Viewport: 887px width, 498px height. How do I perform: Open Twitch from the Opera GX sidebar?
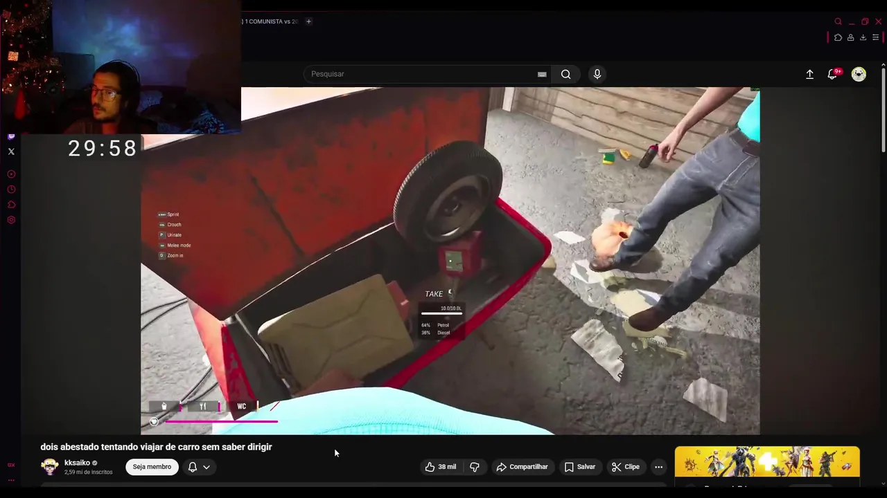tap(11, 136)
